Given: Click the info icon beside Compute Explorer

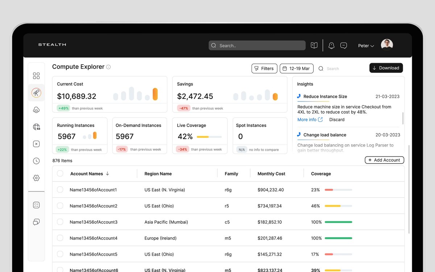Looking at the screenshot, I should tap(108, 67).
